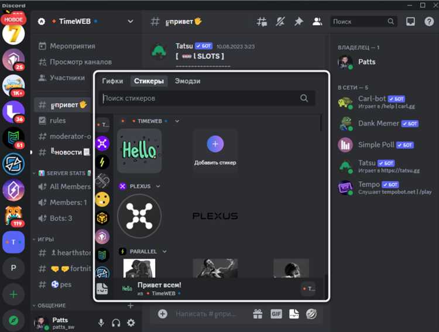
Task: Click the channel search field
Action: click(363, 22)
